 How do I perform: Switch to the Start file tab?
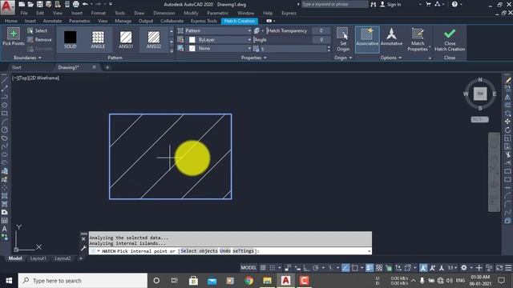(x=16, y=67)
